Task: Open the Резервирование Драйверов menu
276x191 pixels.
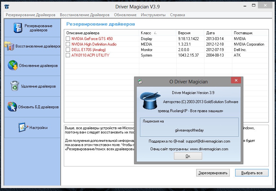Action: 31,15
